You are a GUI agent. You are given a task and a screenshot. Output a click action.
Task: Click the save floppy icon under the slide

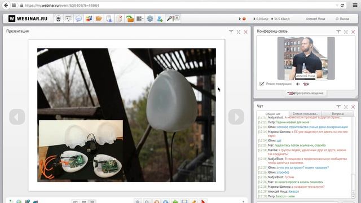click(x=184, y=202)
